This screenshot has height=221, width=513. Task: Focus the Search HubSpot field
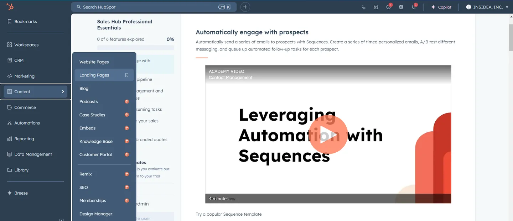tap(154, 7)
